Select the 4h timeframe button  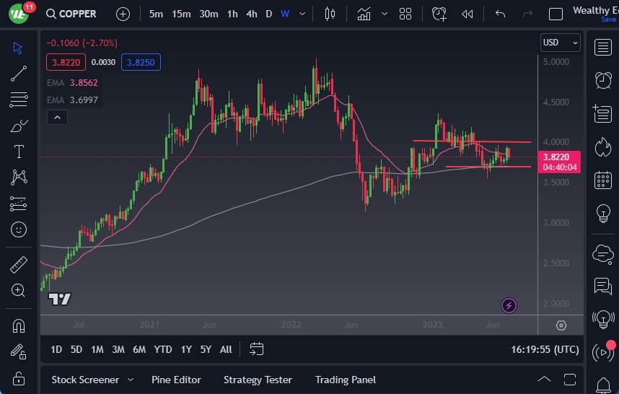[x=251, y=14]
